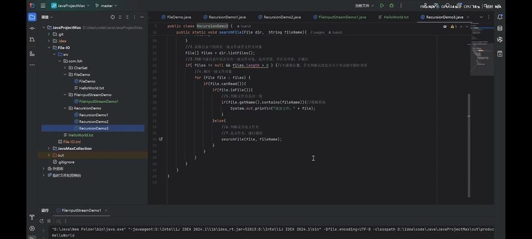
Task: Show more tool windows ellipsis in left sidebar
Action: 32,65
